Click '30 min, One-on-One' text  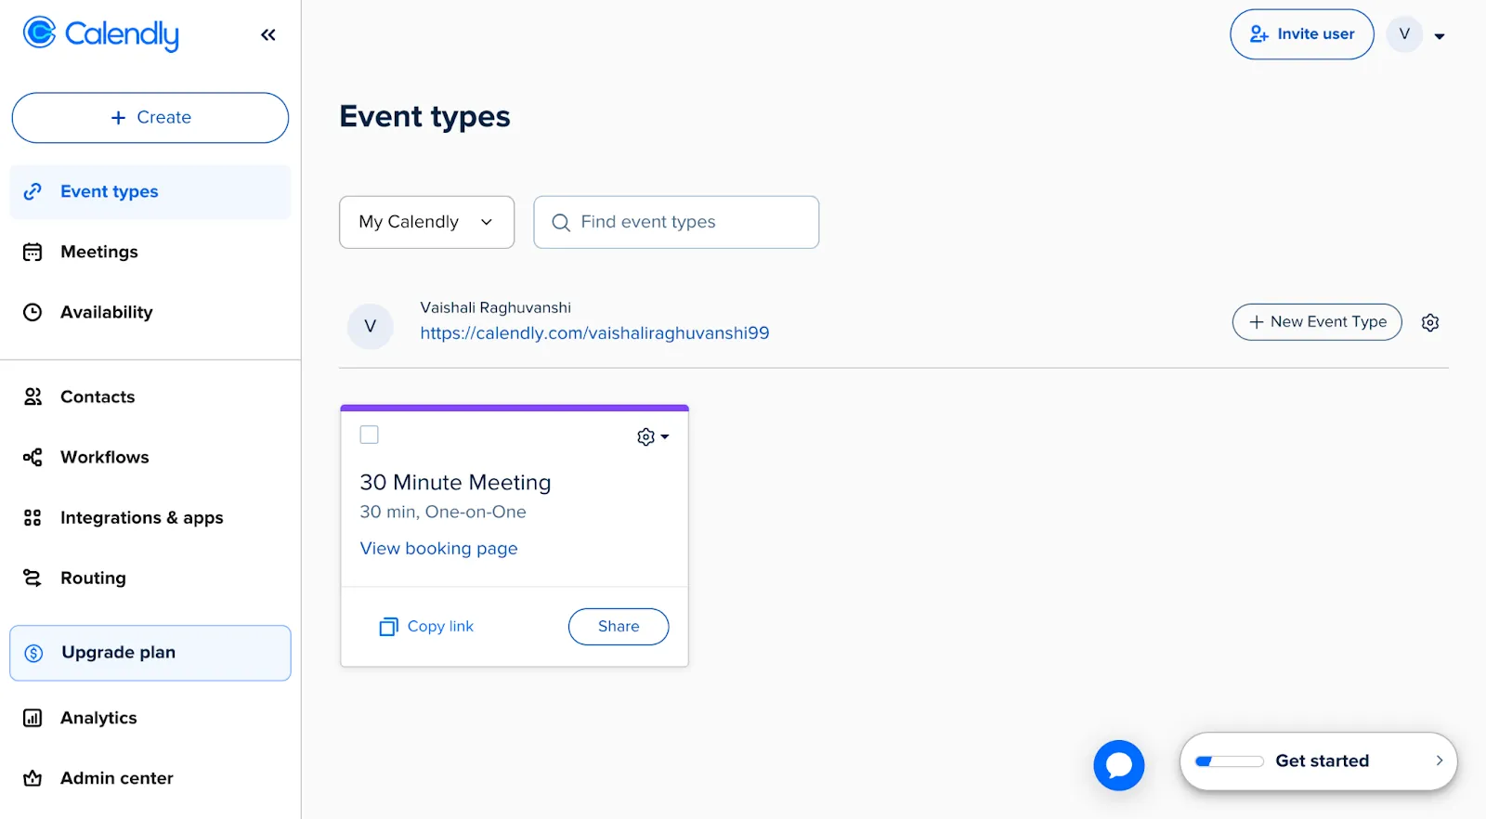click(x=443, y=513)
